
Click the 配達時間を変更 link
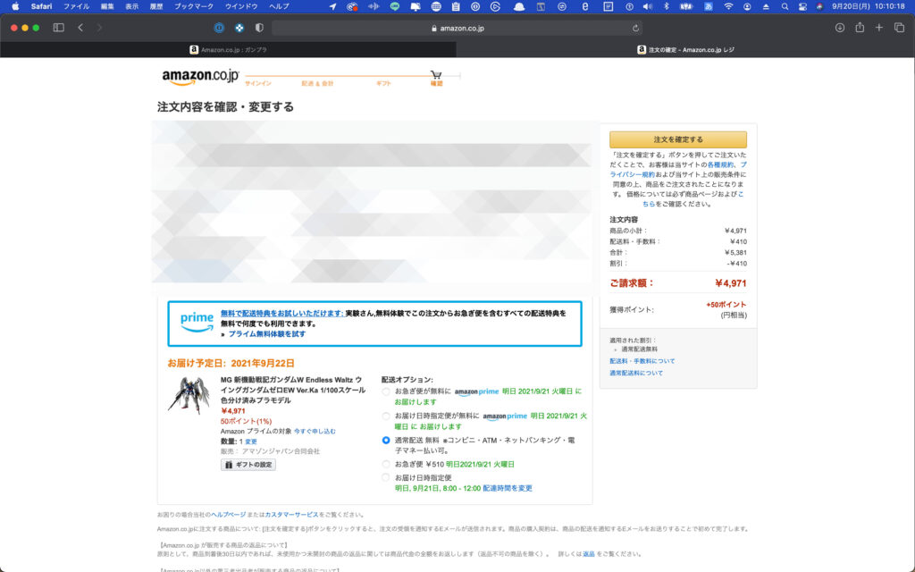click(x=508, y=488)
